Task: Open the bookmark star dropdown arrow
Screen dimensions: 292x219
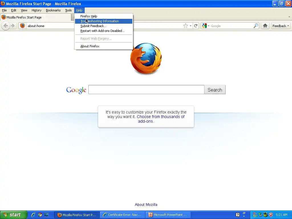Action: [190, 26]
